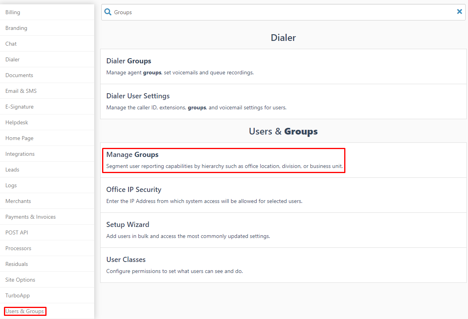Screen dimensions: 468x319
Task: Go to Dialer sidebar category
Action: click(47, 59)
